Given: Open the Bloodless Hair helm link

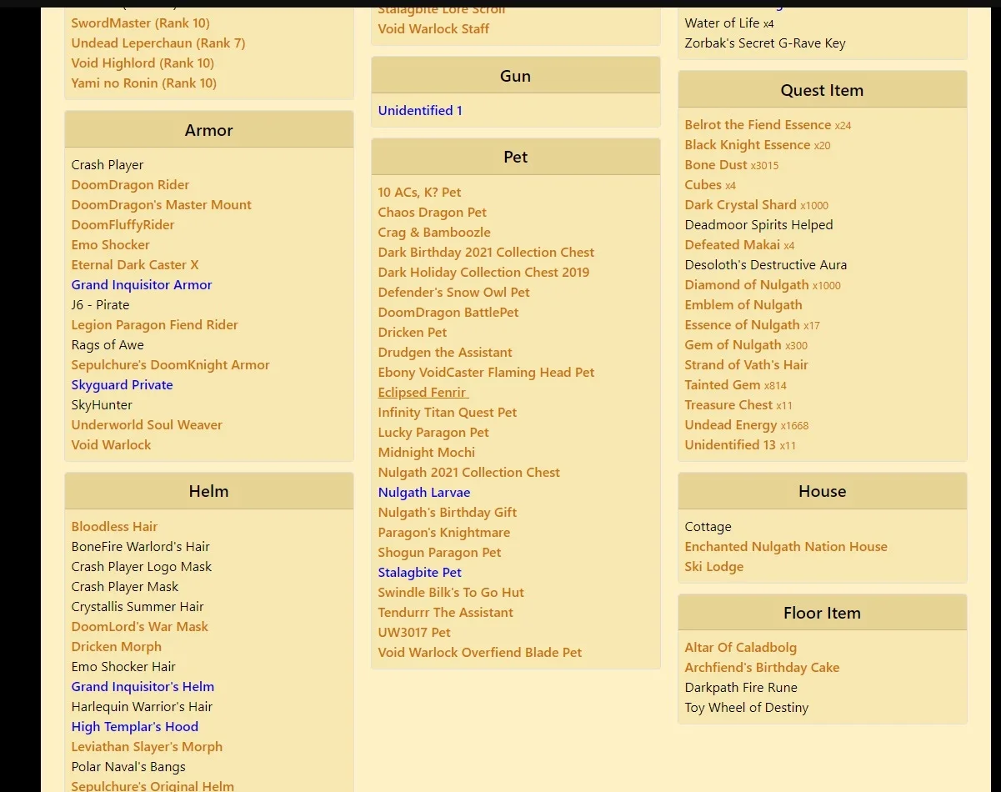Looking at the screenshot, I should tap(115, 527).
